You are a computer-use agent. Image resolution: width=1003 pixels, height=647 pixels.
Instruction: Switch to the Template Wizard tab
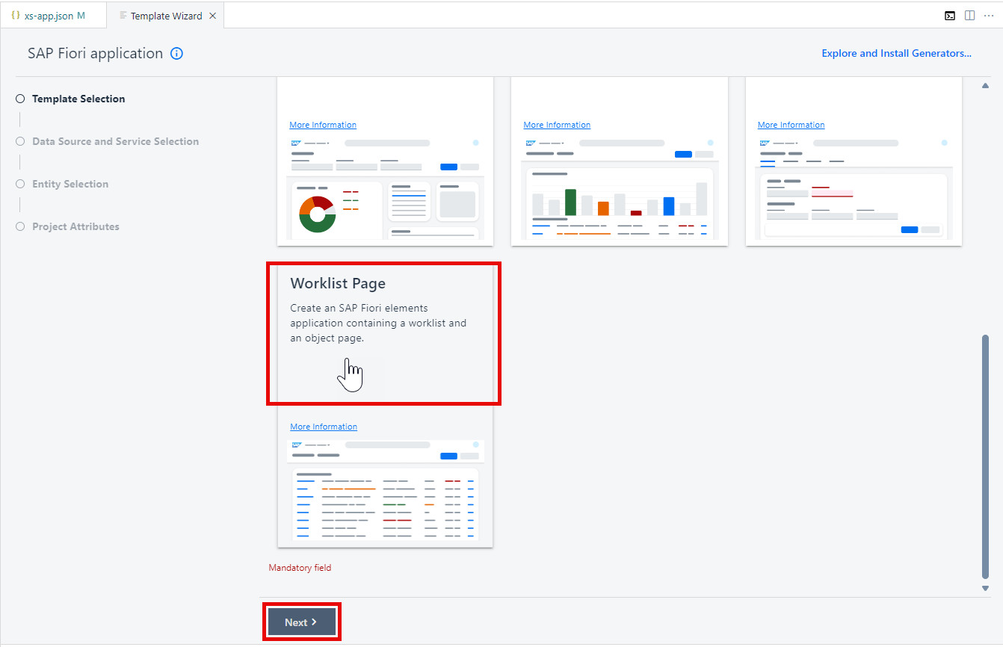pos(166,16)
